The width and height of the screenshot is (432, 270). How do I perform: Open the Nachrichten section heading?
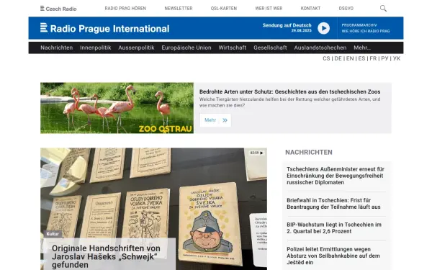point(309,153)
